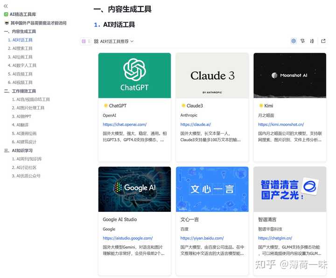Click the star icon beside Kimi title
Image resolution: width=336 pixels, height=278 pixels.
tap(261, 105)
